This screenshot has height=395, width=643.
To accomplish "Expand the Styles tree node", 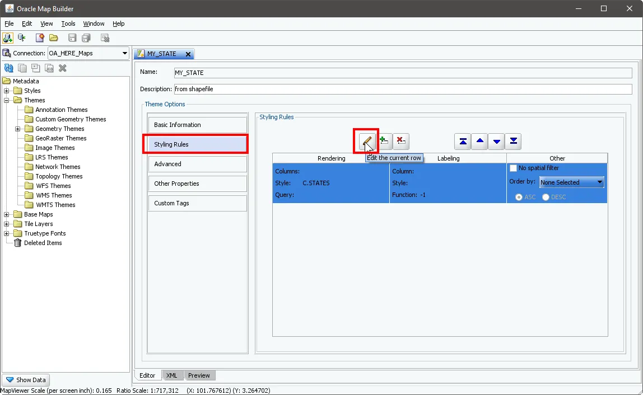I will point(7,91).
